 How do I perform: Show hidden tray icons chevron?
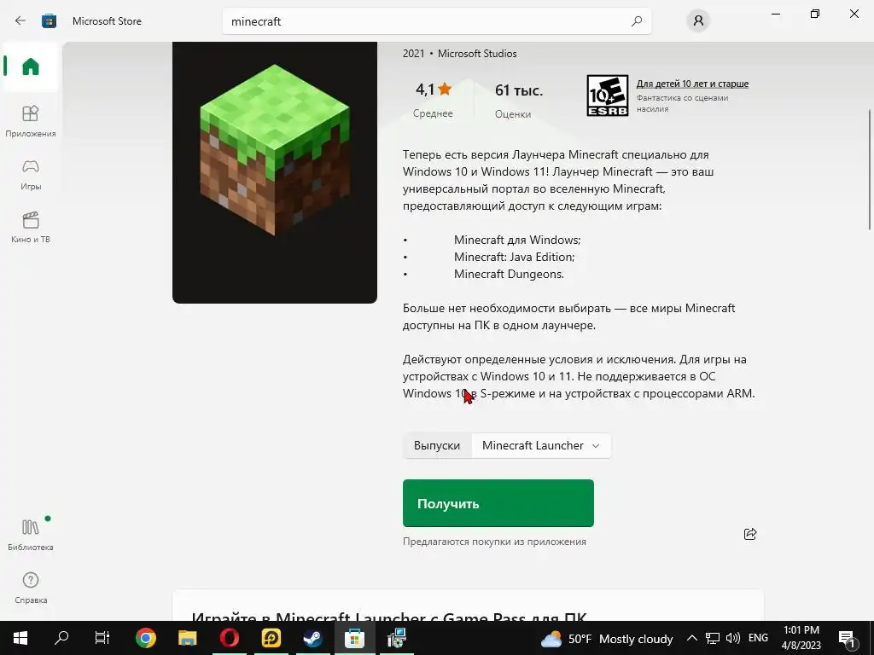691,638
